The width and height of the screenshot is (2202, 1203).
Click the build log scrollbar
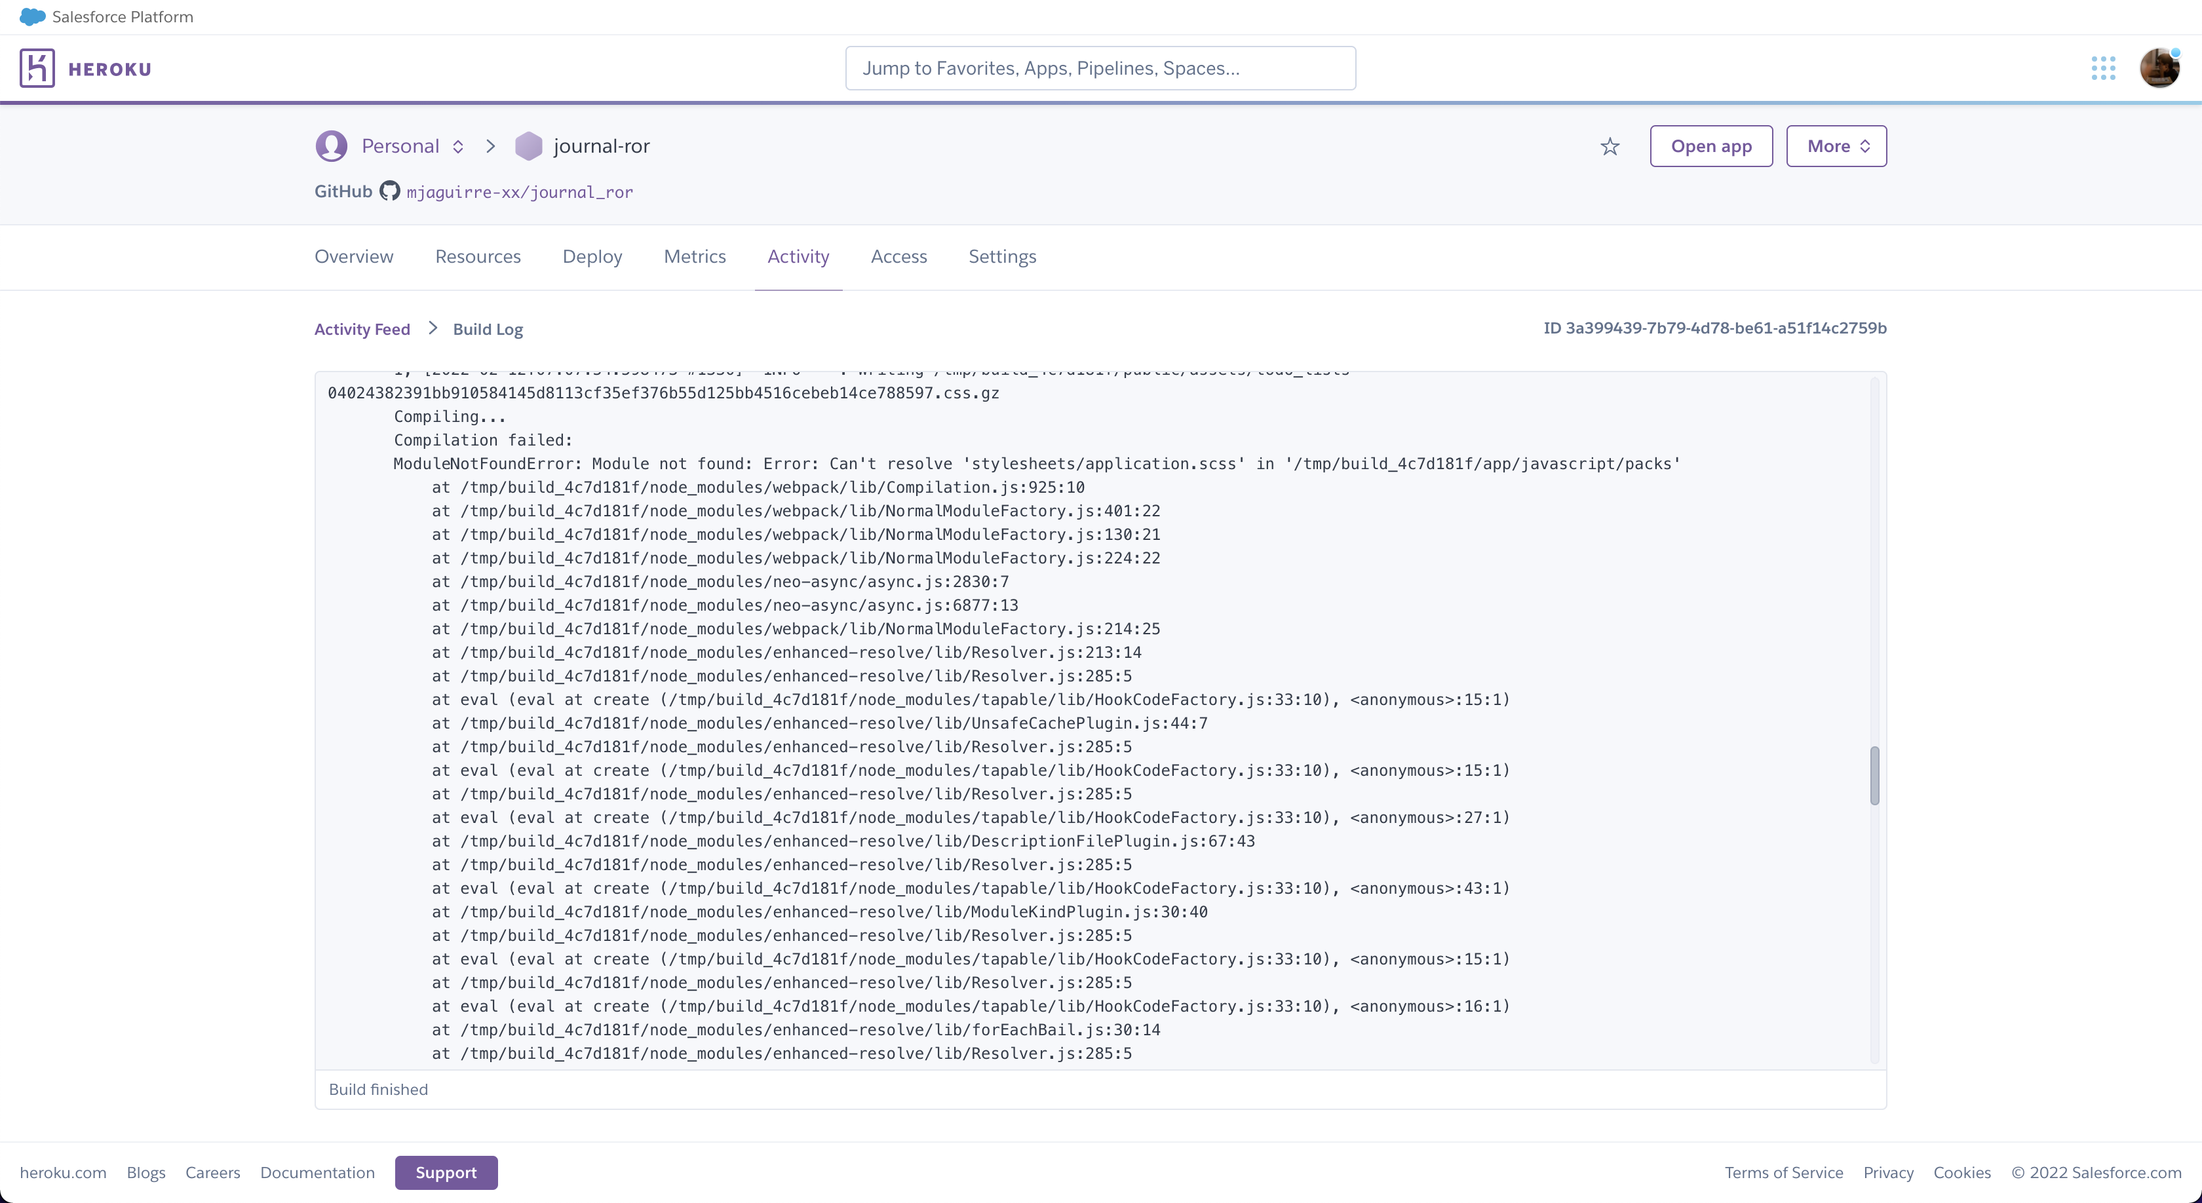point(1874,774)
